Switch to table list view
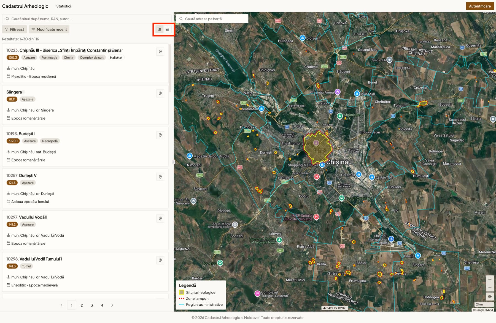 point(167,29)
